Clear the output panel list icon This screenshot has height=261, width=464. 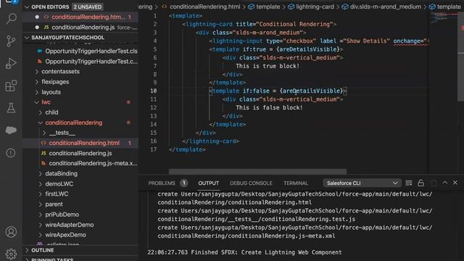coord(409,183)
